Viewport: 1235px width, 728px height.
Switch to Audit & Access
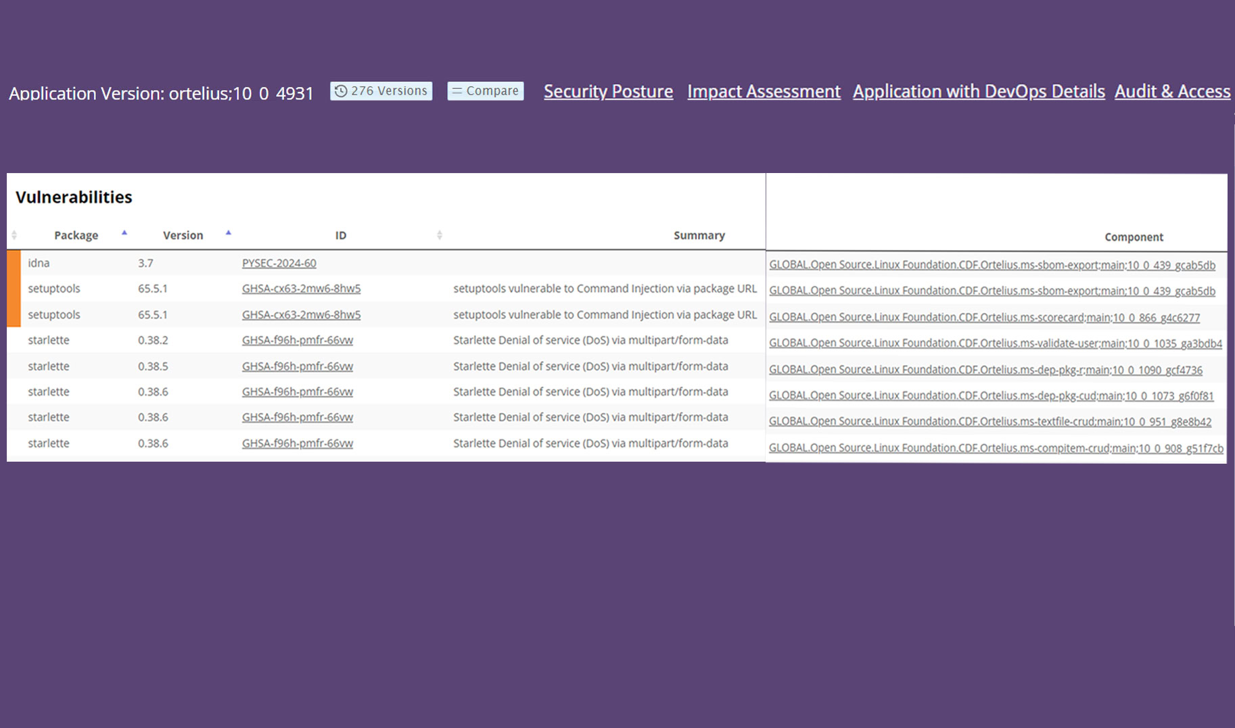coord(1172,91)
